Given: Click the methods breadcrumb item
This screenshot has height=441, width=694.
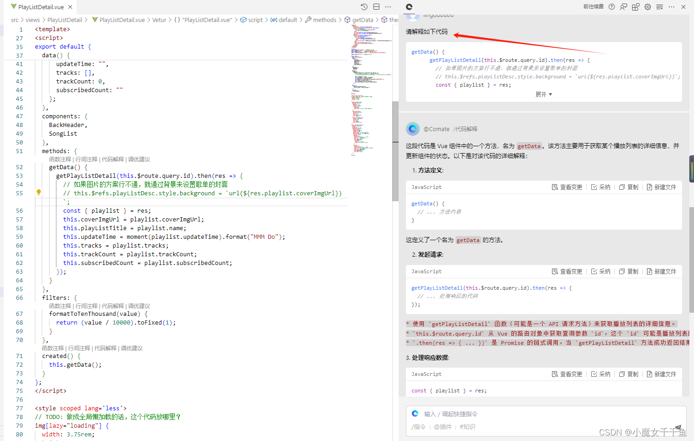Looking at the screenshot, I should (321, 20).
